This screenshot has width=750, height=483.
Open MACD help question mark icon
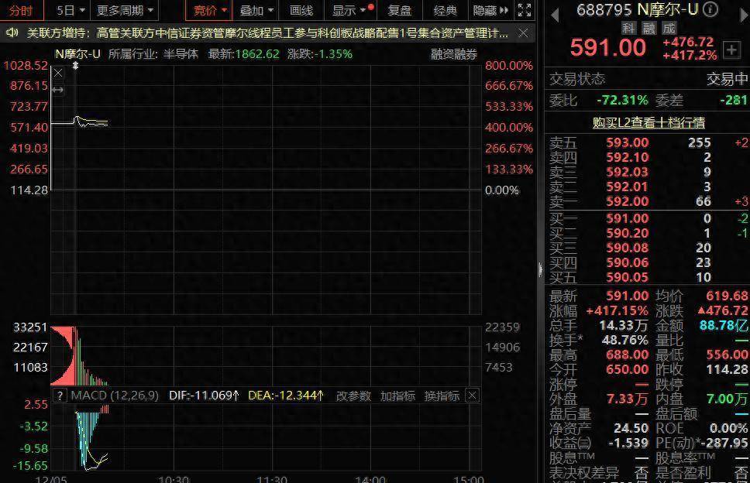[x=60, y=396]
